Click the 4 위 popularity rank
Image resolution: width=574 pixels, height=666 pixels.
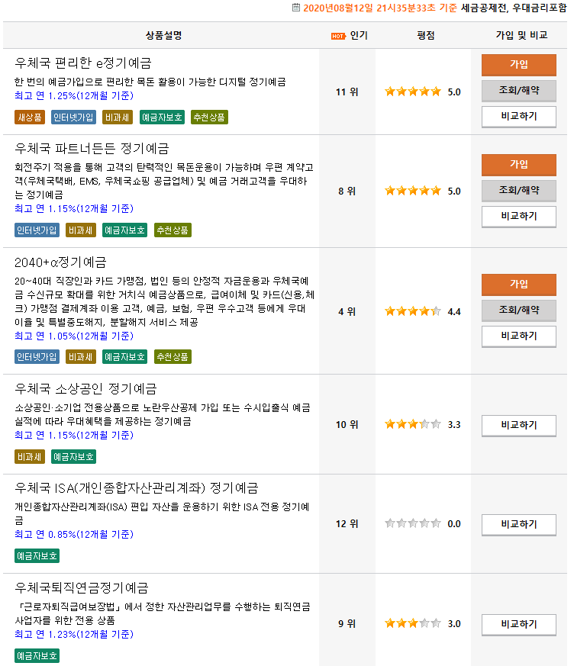pyautogui.click(x=347, y=312)
